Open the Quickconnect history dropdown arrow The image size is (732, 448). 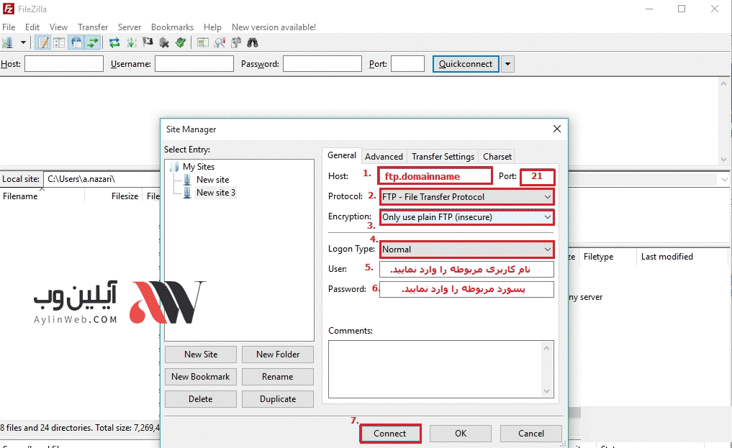508,64
